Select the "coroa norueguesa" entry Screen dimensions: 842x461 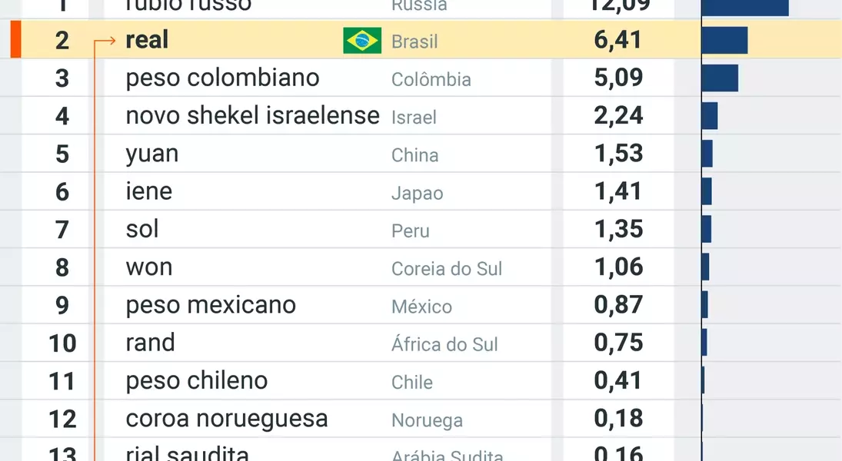[227, 419]
